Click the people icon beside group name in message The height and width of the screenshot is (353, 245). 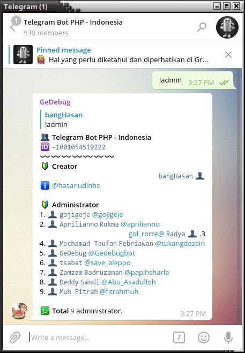click(45, 137)
